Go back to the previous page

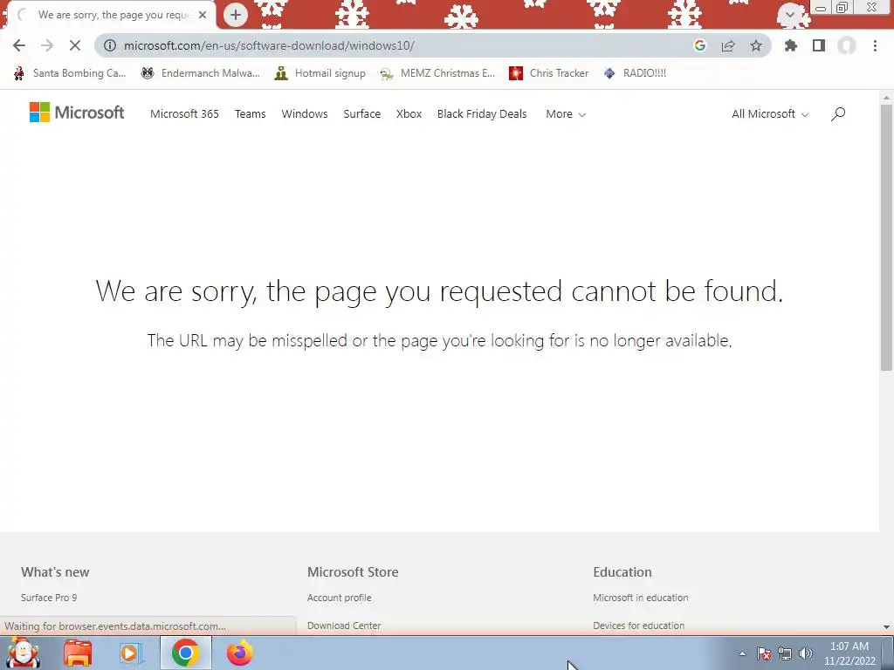click(19, 45)
